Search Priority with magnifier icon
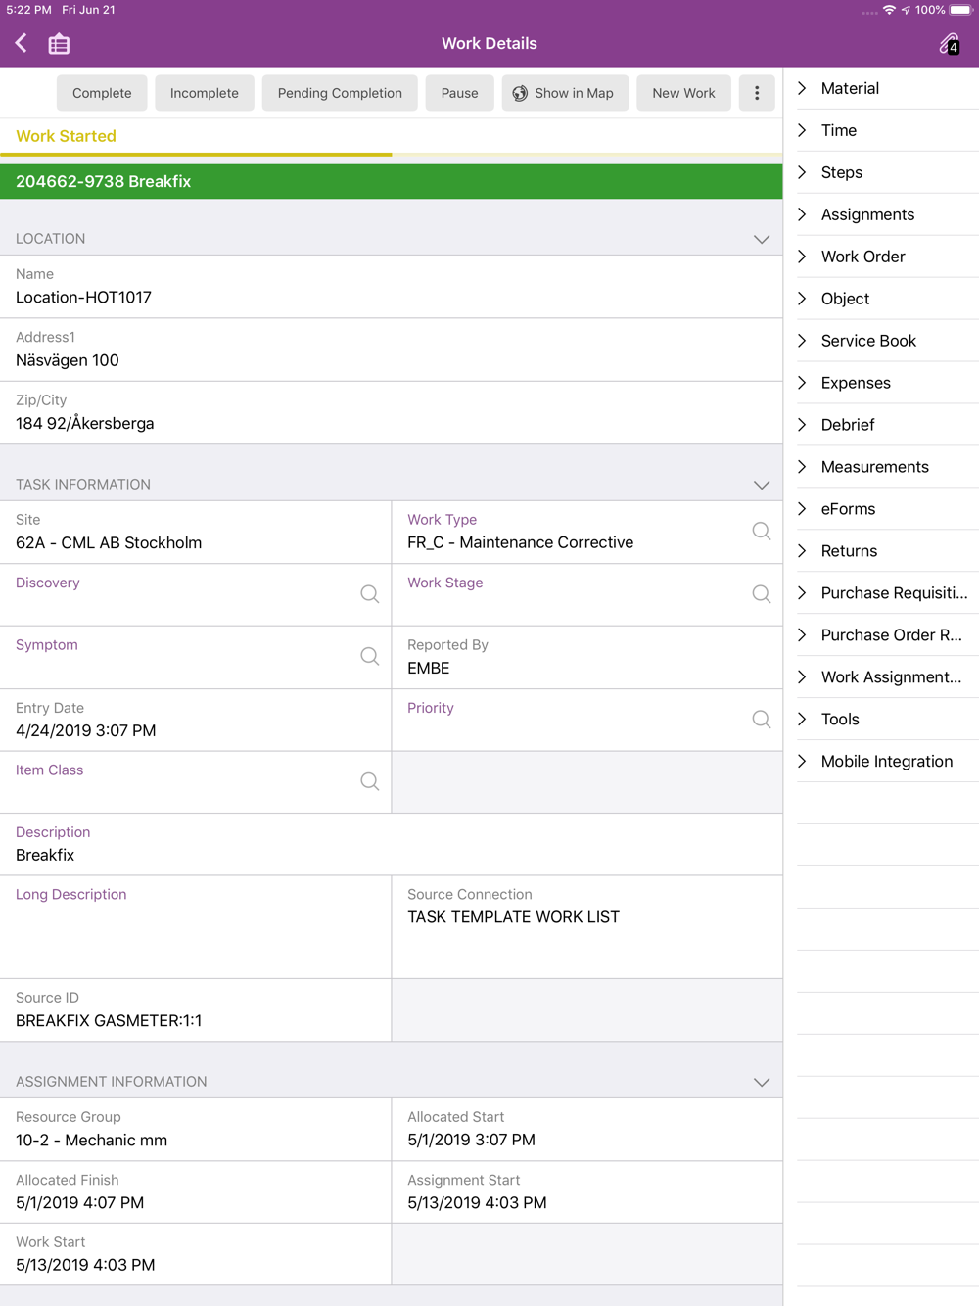Viewport: 979px width, 1306px height. point(762,720)
